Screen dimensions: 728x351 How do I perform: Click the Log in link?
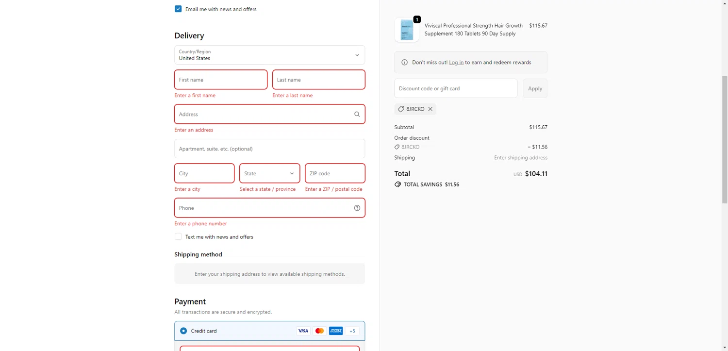pyautogui.click(x=456, y=63)
